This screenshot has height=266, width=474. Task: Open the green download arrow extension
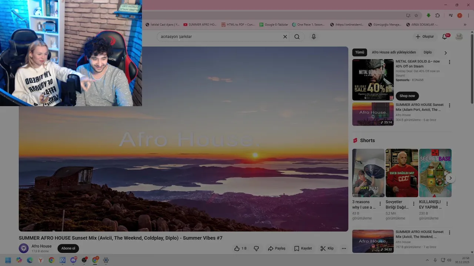click(x=428, y=16)
